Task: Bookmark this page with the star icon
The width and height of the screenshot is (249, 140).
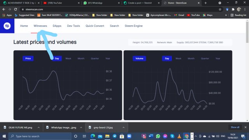Action: 220,9
